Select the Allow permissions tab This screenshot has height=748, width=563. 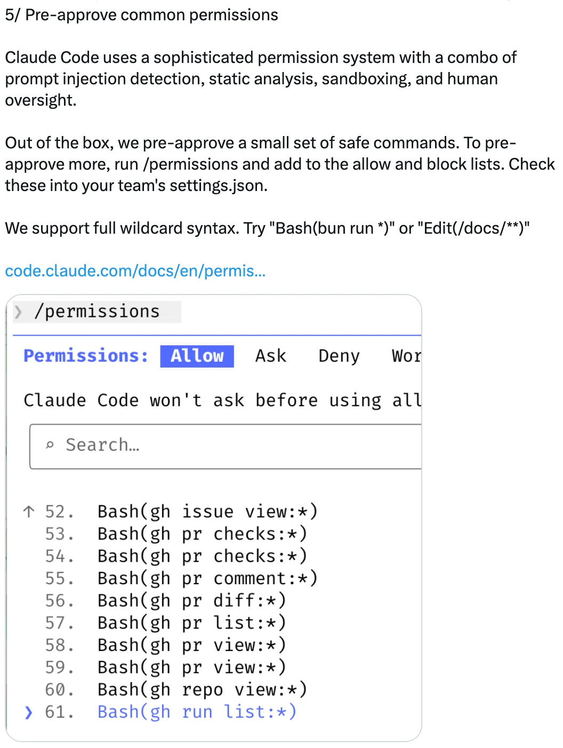(197, 356)
